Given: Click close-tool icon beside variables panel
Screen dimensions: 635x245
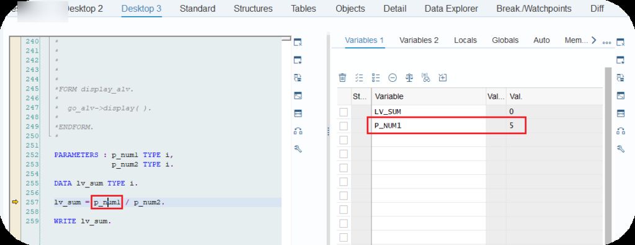Looking at the screenshot, I should pos(620,43).
